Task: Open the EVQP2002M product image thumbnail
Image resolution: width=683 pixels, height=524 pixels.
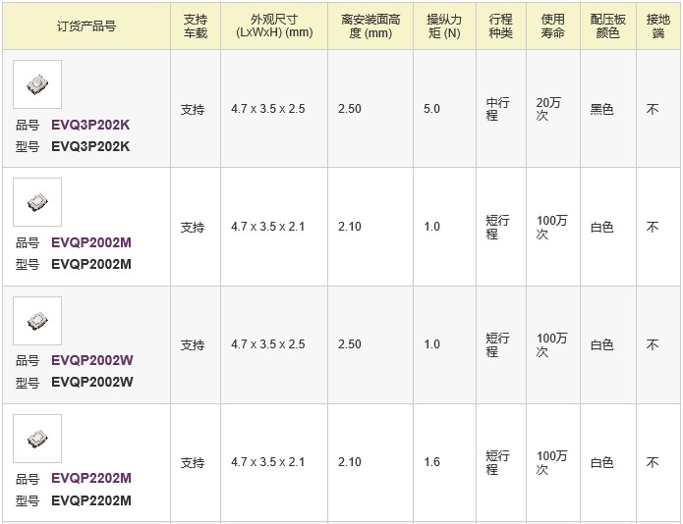Action: click(x=37, y=202)
